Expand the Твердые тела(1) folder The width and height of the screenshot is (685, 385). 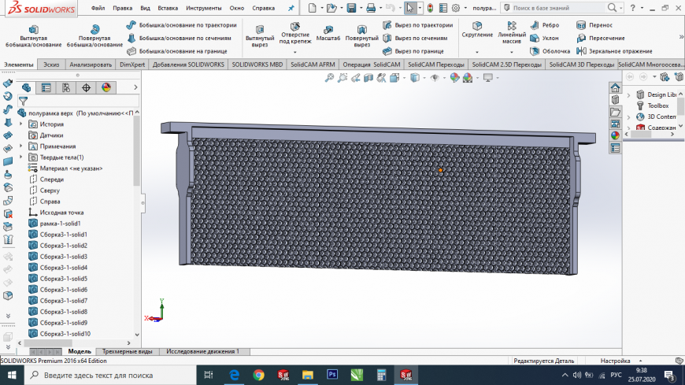21,157
